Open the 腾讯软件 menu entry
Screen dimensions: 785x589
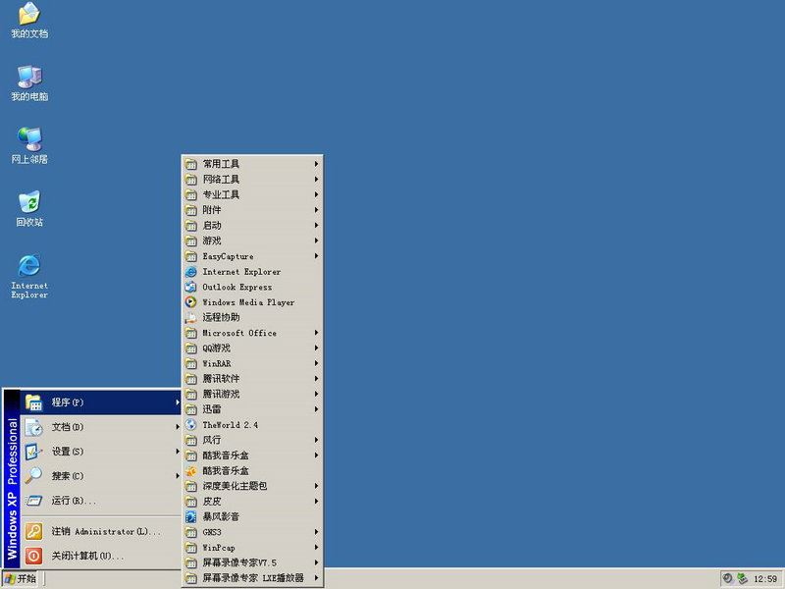252,379
